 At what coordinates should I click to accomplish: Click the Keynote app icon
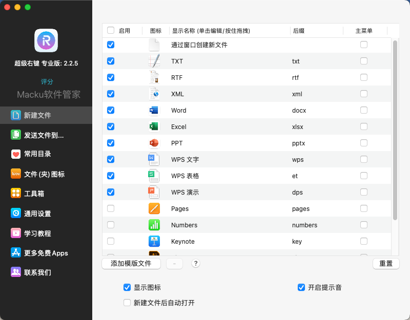[154, 241]
